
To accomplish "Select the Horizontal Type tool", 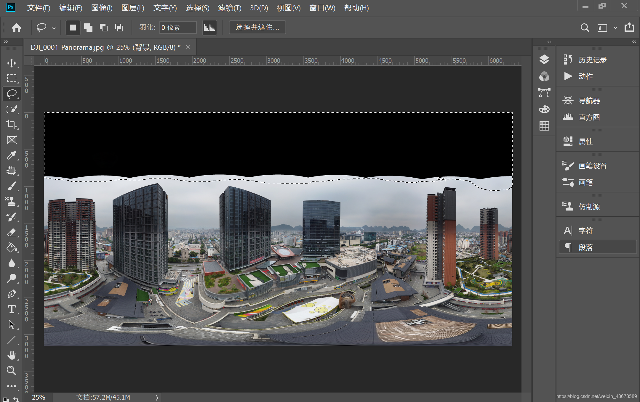I will point(12,309).
